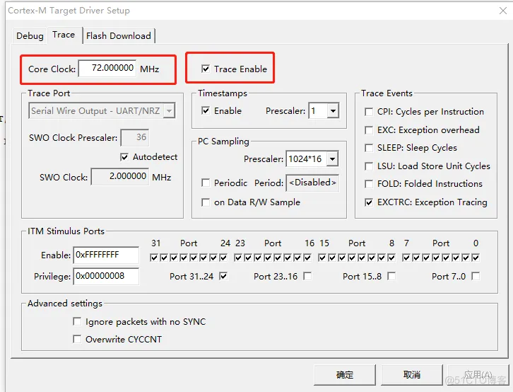Toggle ITM stimulus port 23 checkbox
This screenshot has height=392, width=513.
point(238,258)
